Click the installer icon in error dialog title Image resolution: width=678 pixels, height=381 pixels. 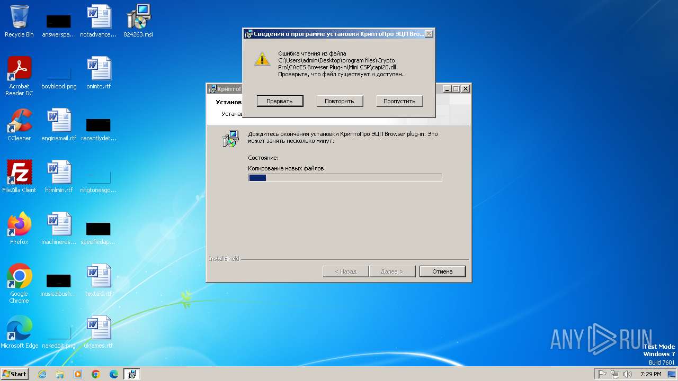point(248,34)
